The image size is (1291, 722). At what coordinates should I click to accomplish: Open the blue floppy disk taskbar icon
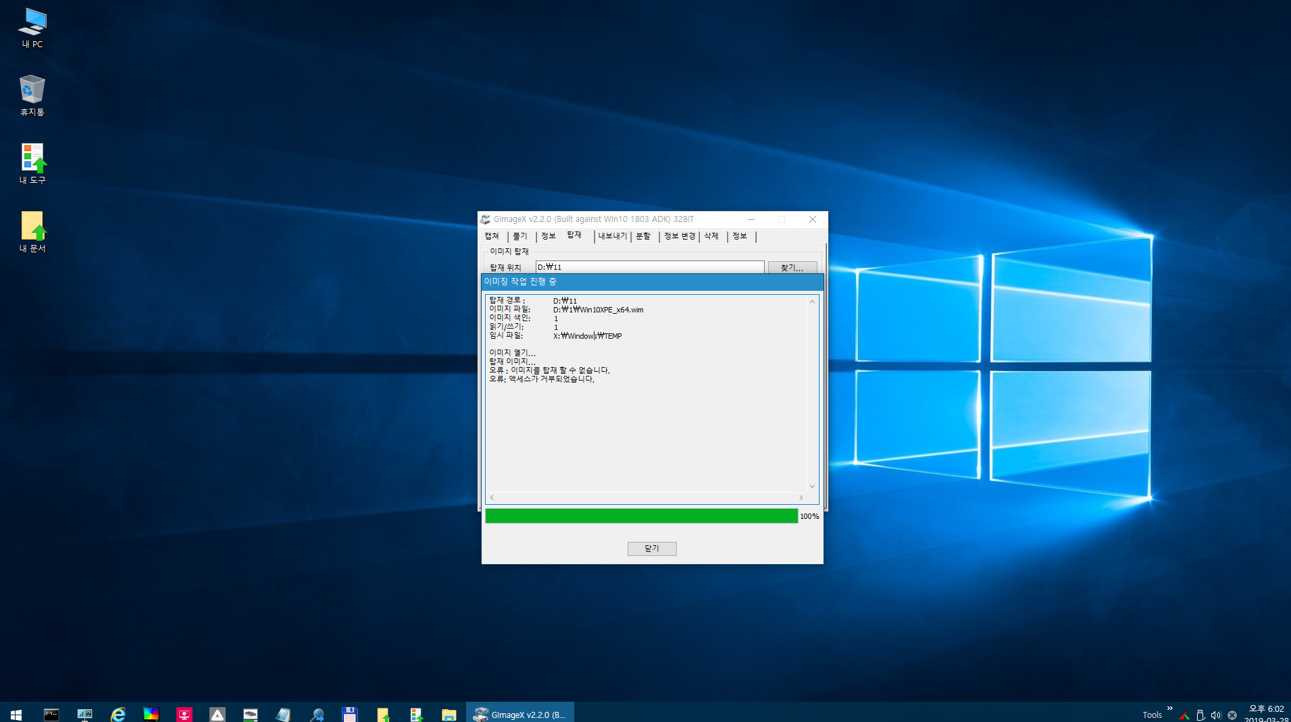(349, 714)
